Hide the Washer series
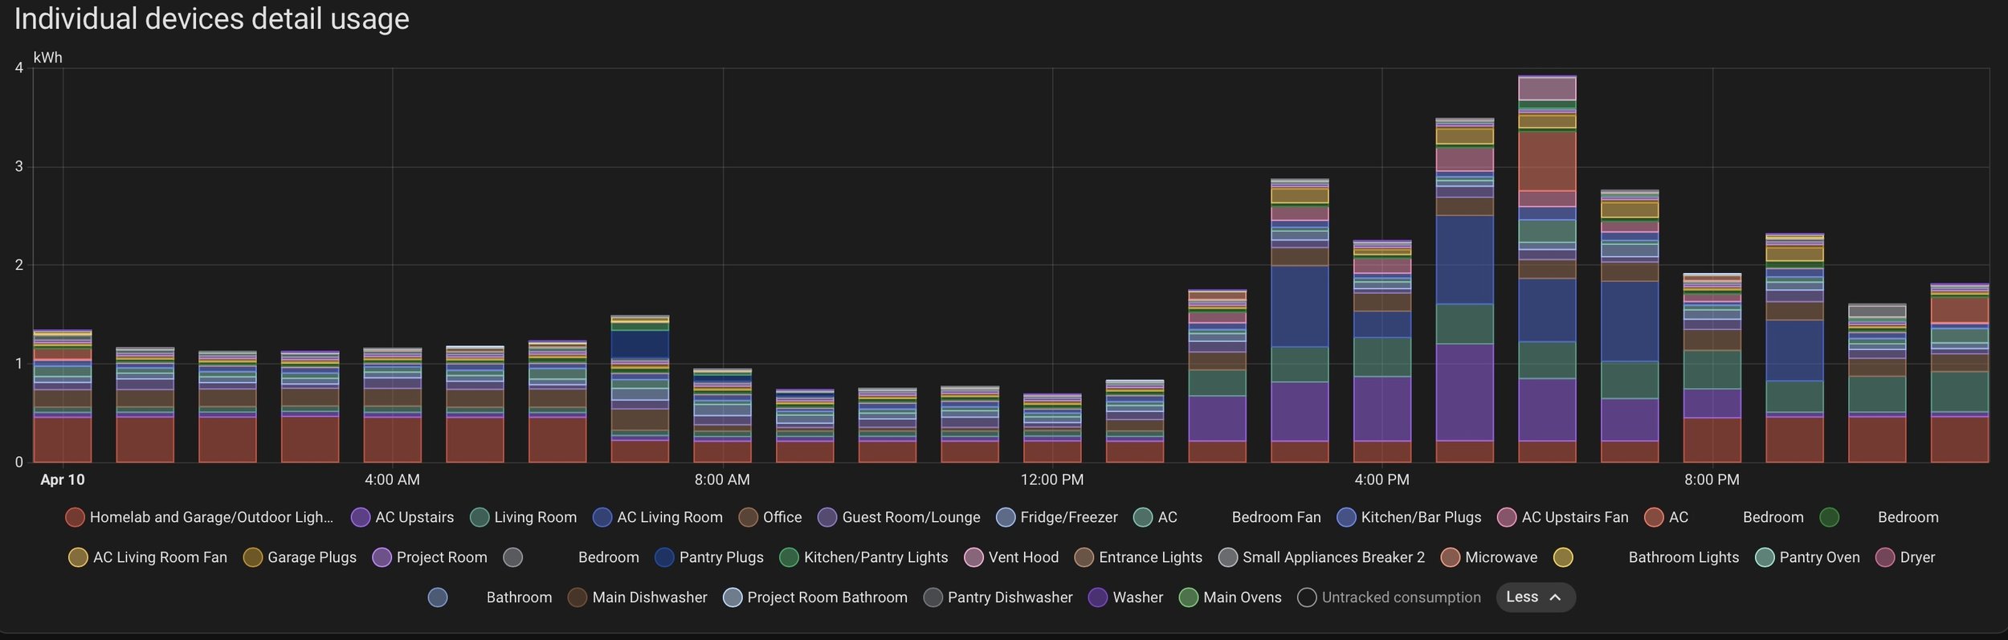Viewport: 2008px width, 640px height. [x=1125, y=597]
